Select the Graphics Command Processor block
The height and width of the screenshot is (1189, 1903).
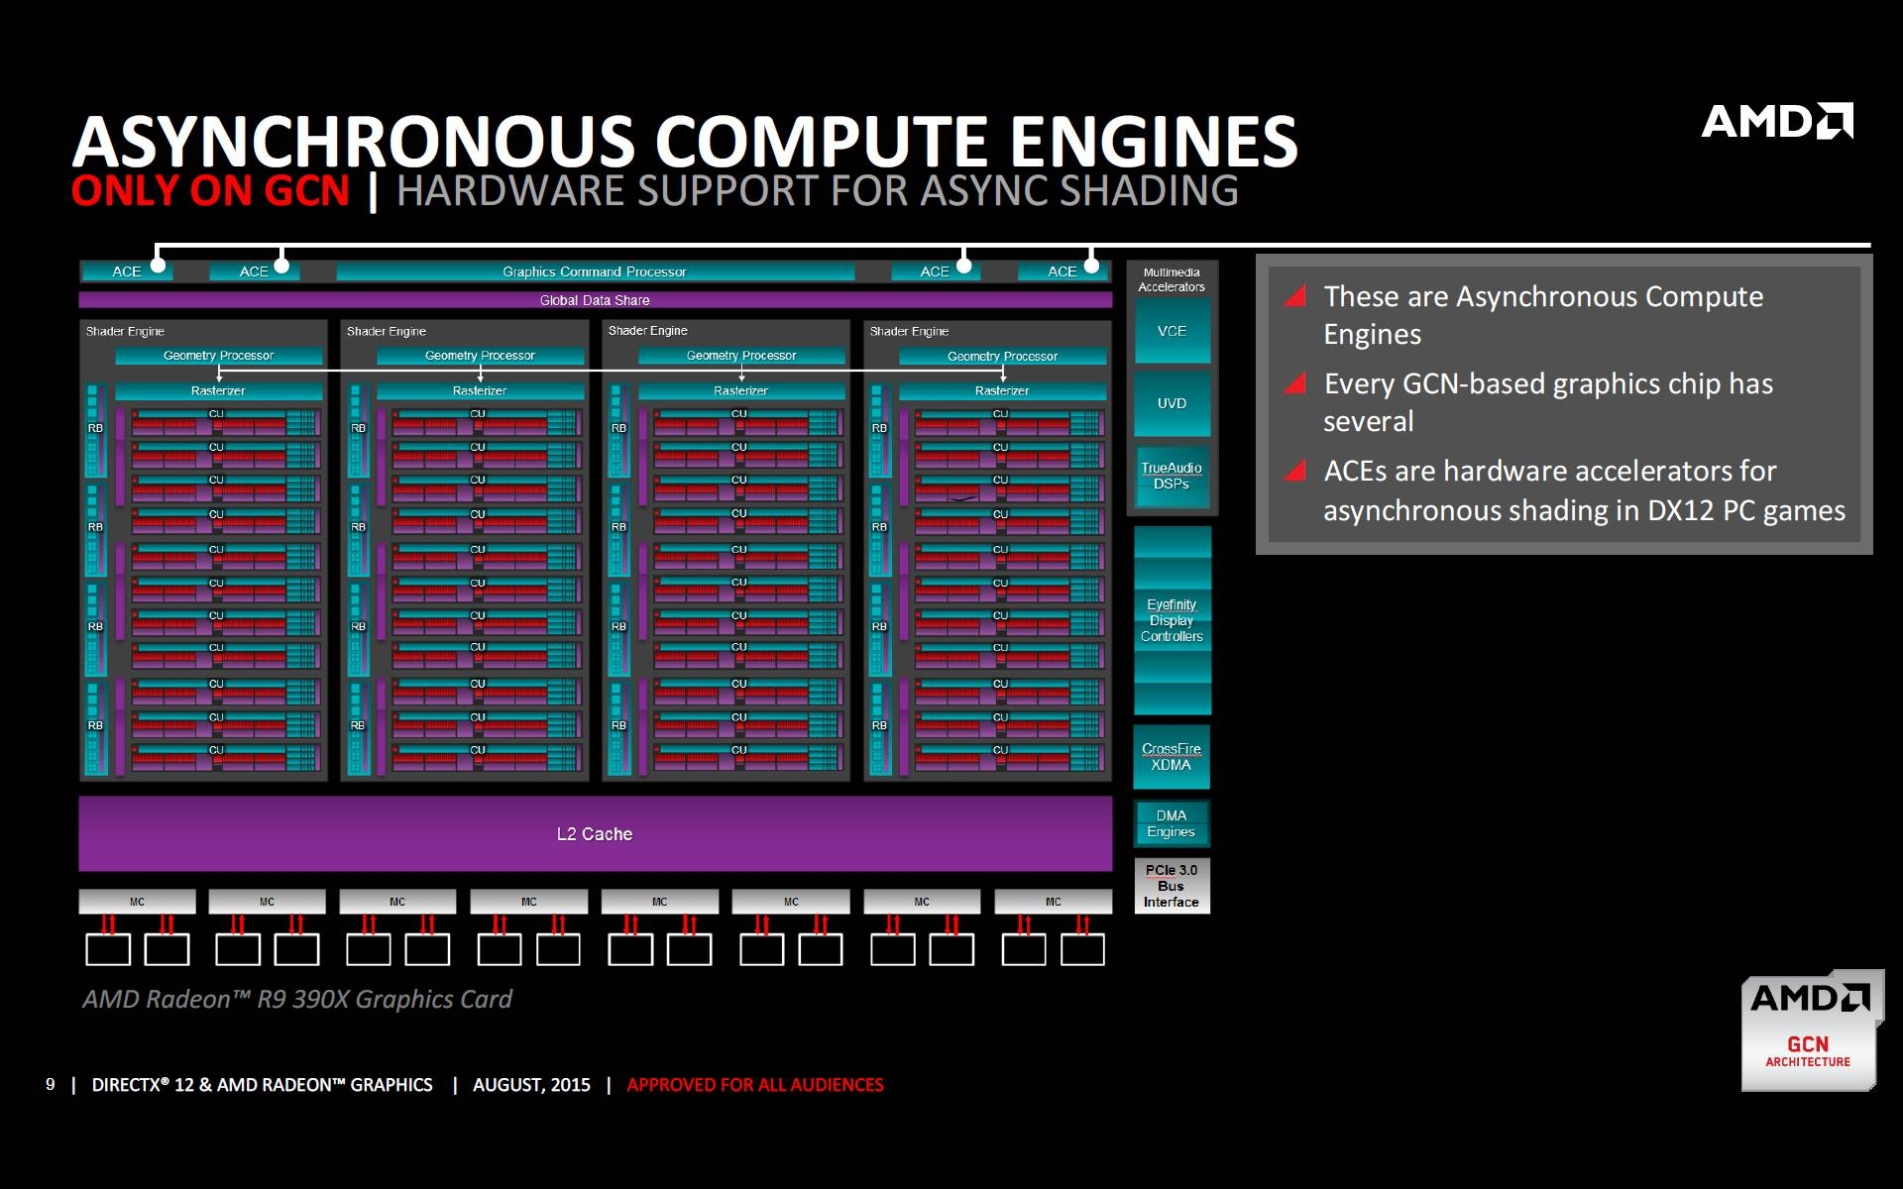pyautogui.click(x=595, y=271)
